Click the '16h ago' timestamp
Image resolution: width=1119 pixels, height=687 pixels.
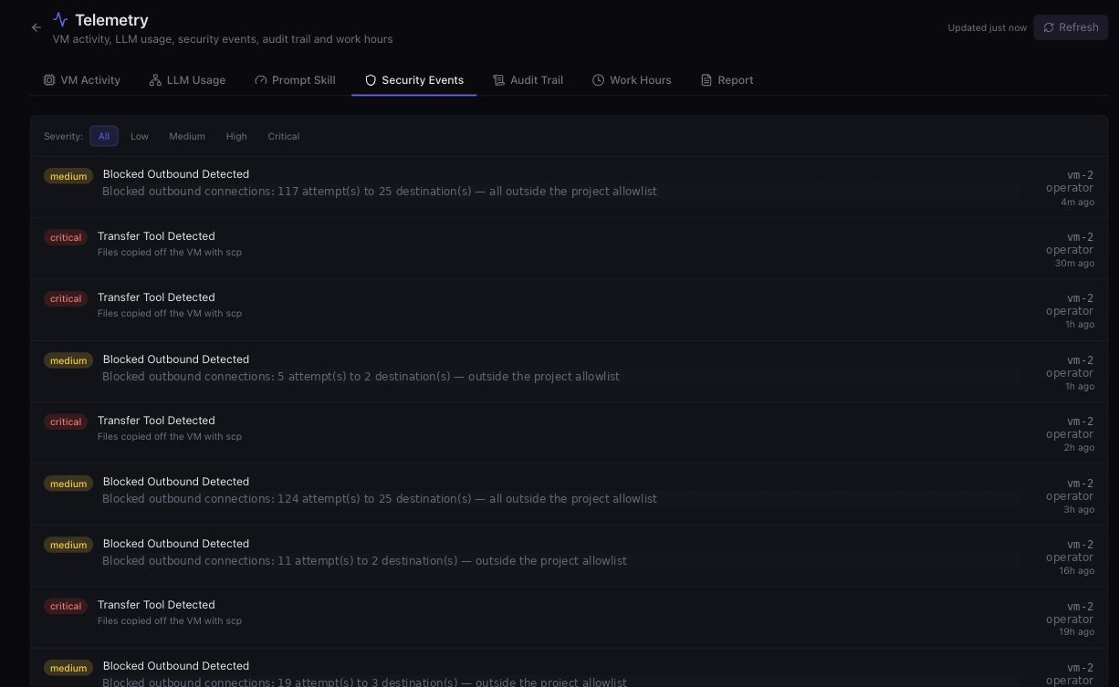coord(1076,571)
